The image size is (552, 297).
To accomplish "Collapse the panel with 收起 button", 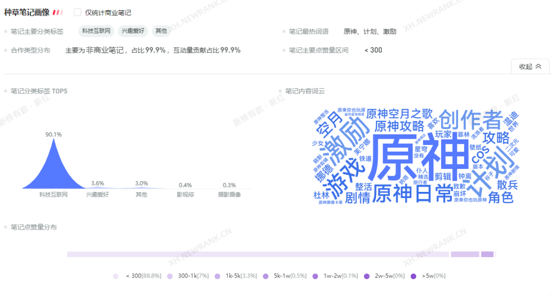I will [531, 66].
